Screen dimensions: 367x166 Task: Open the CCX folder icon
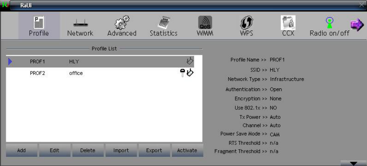288,23
